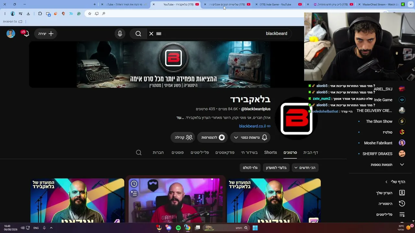415x233 pixels.
Task: Add middle video to queue
Action: 134,194
